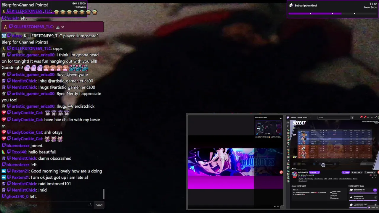Click NerdistChick in the '!raid' message
The height and width of the screenshot is (213, 379).
[24, 190]
